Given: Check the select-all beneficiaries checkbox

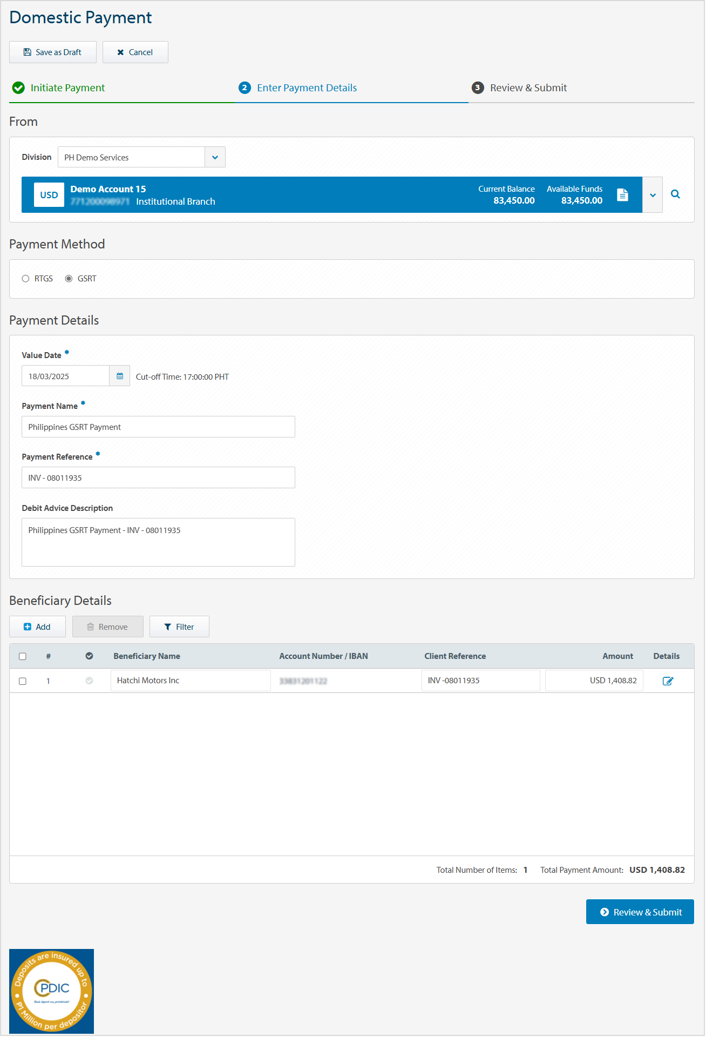Looking at the screenshot, I should click(x=23, y=656).
